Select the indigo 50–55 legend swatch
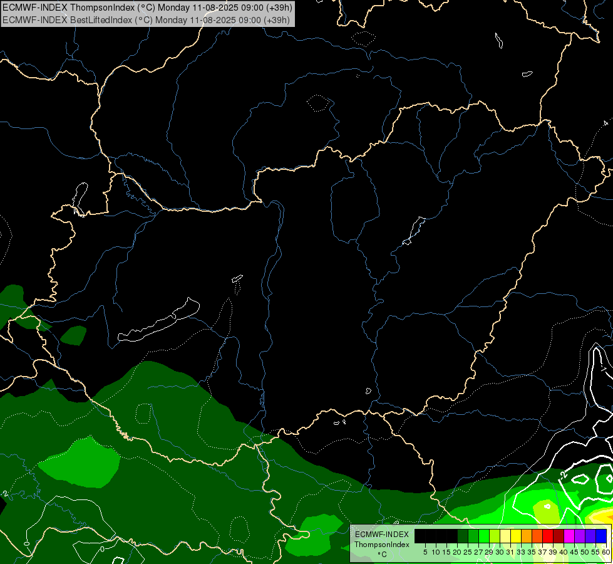The width and height of the screenshot is (613, 564). [590, 536]
